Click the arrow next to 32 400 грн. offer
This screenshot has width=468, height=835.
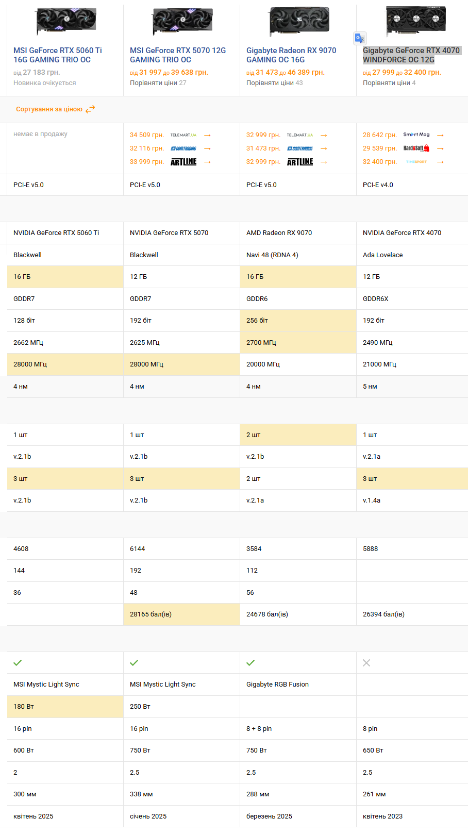click(440, 162)
